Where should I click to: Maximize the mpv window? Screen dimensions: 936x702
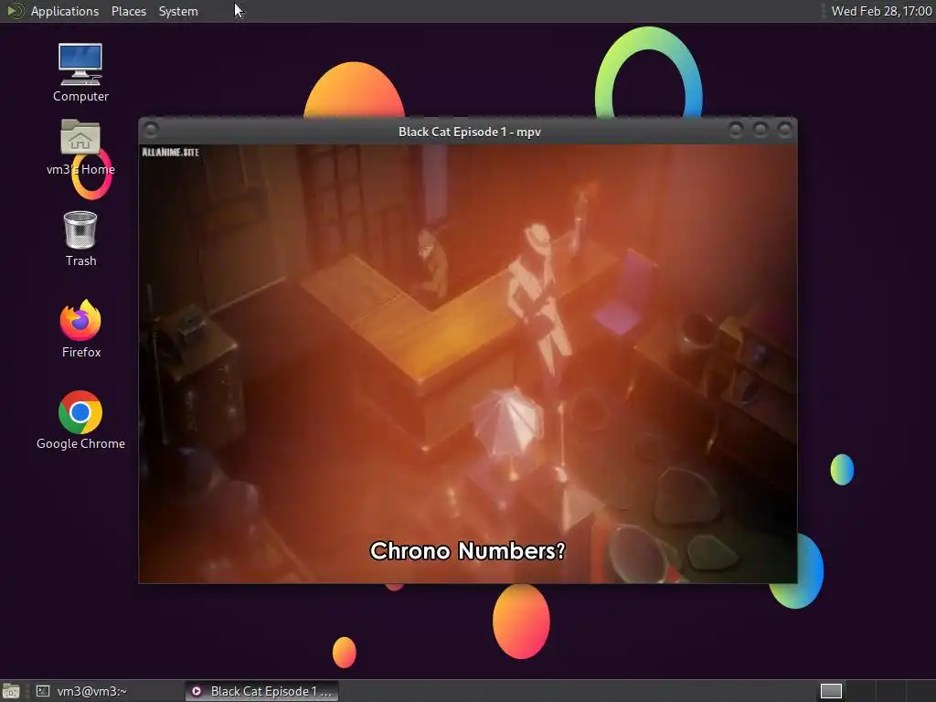pyautogui.click(x=760, y=130)
